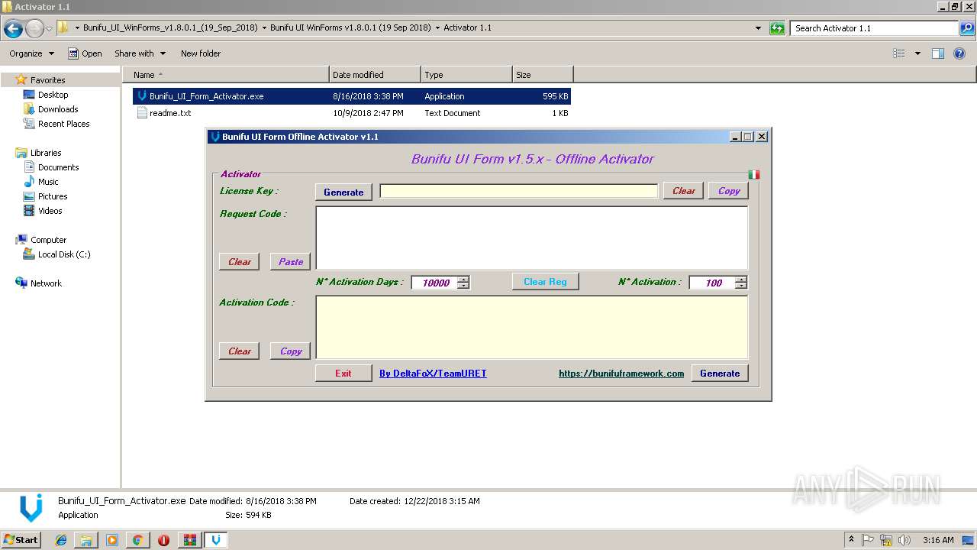Open the bunifuframework.com link
Viewport: 977px width, 550px height.
tap(621, 374)
